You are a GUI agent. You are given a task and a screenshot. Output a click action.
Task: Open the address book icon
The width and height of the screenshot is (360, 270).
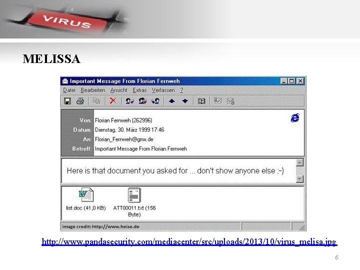201,101
